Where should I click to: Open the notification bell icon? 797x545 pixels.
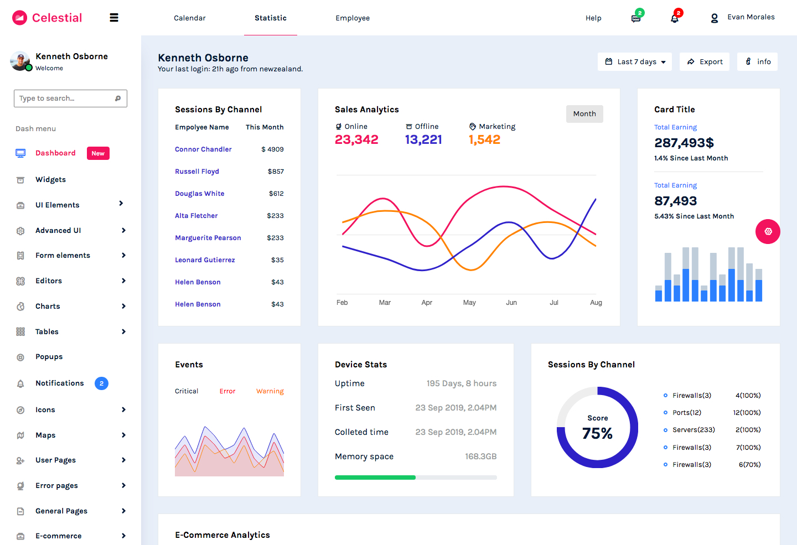[x=675, y=18]
